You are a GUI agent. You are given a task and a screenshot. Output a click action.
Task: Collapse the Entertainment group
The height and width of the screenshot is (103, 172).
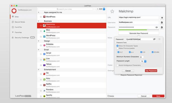pyautogui.click(x=39, y=70)
